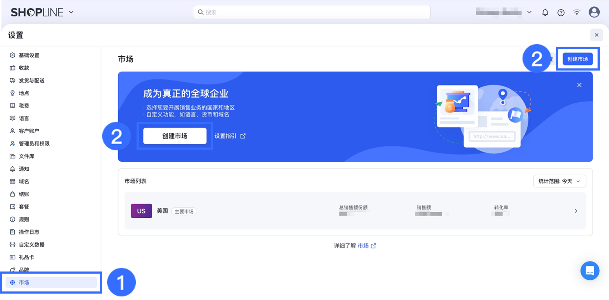Click the wifi signal icon in header
This screenshot has height=300, width=609.
click(x=577, y=12)
